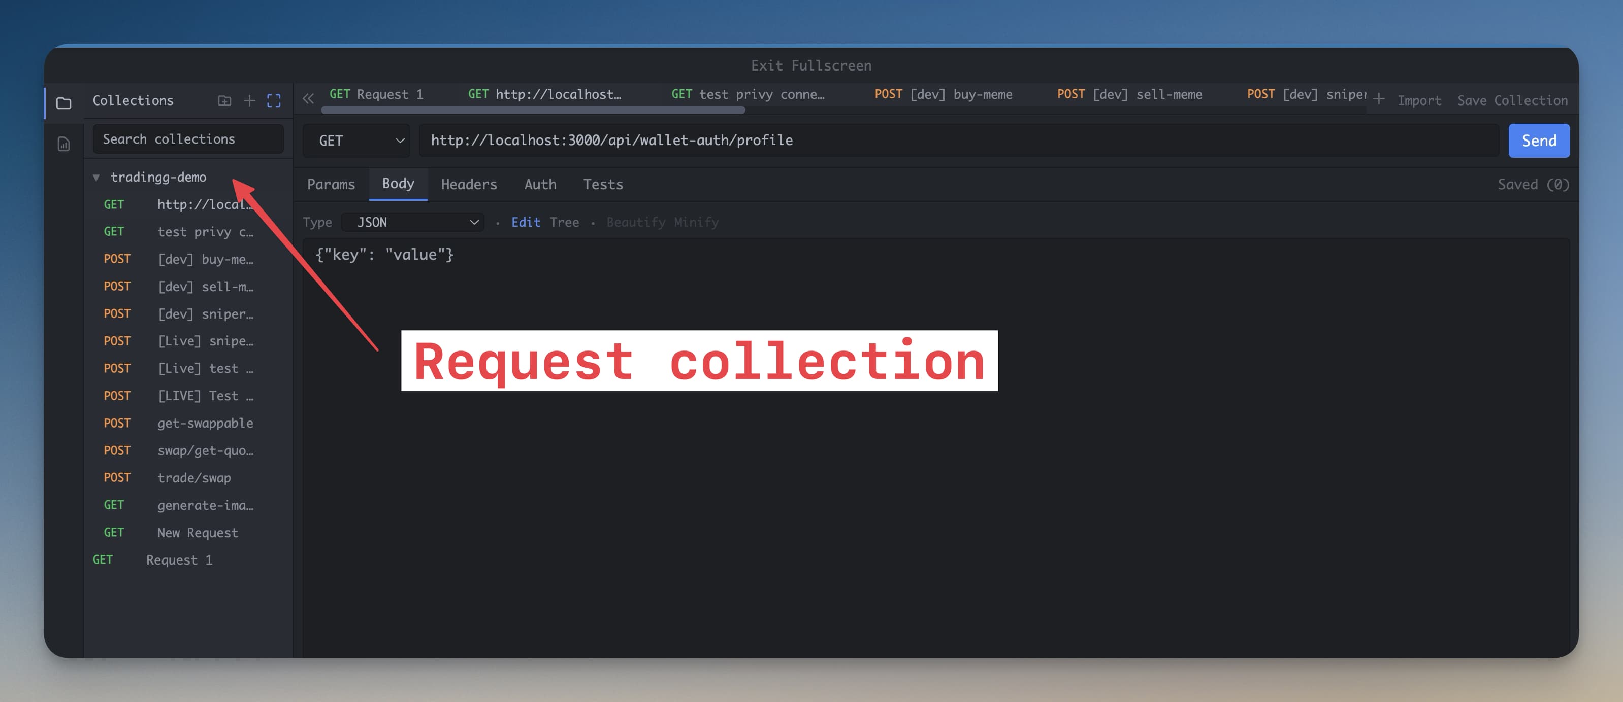Viewport: 1623px width, 702px height.
Task: Collapse the sidebar with the double chevron icon
Action: coord(308,98)
